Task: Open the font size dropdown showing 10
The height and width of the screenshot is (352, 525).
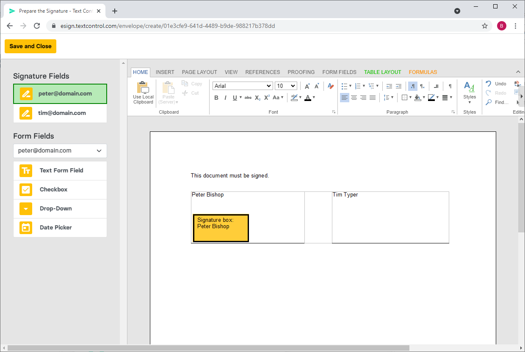Action: click(x=286, y=86)
